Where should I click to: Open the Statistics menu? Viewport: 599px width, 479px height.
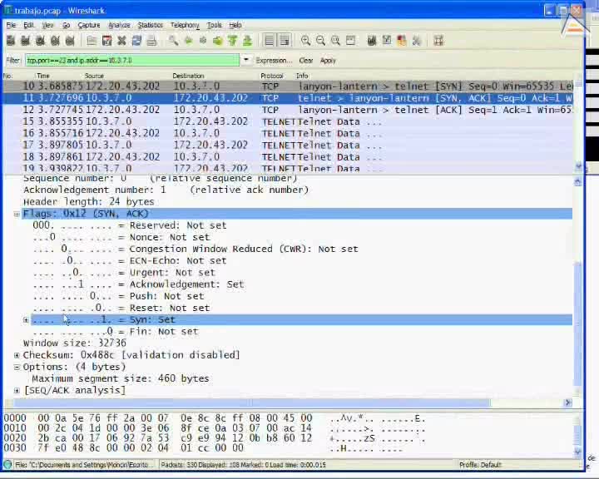pos(150,25)
